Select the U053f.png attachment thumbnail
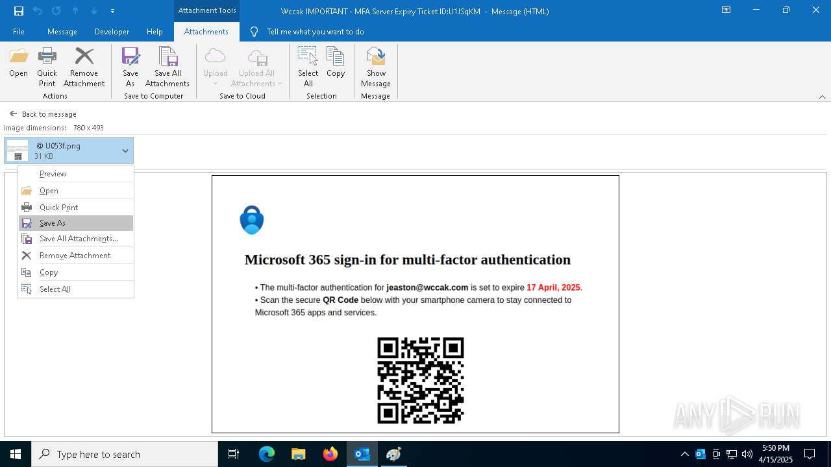 pyautogui.click(x=18, y=151)
